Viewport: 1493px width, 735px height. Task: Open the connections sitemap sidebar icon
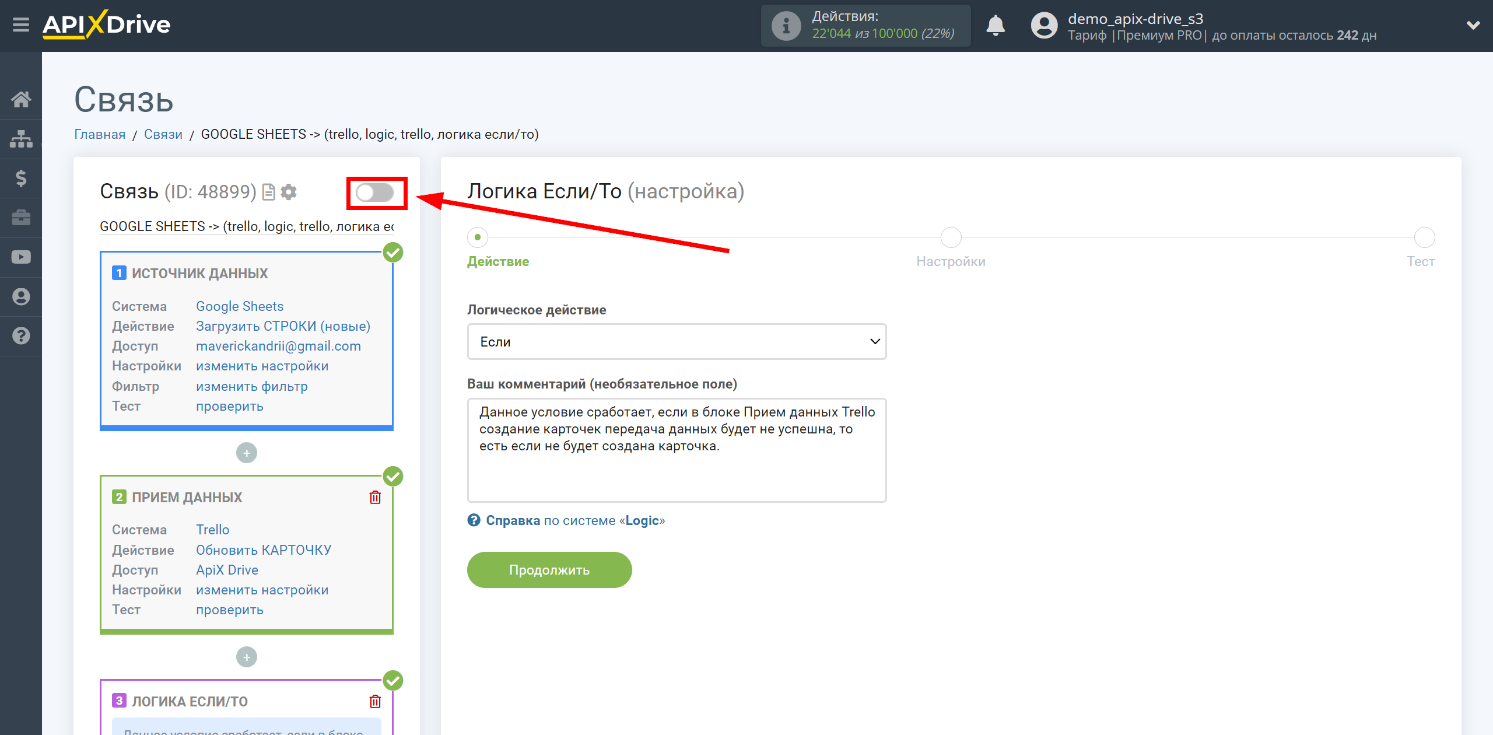pos(21,139)
